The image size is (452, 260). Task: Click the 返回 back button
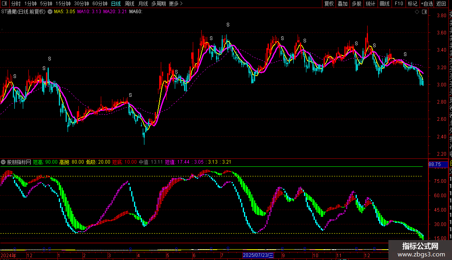pyautogui.click(x=441, y=4)
